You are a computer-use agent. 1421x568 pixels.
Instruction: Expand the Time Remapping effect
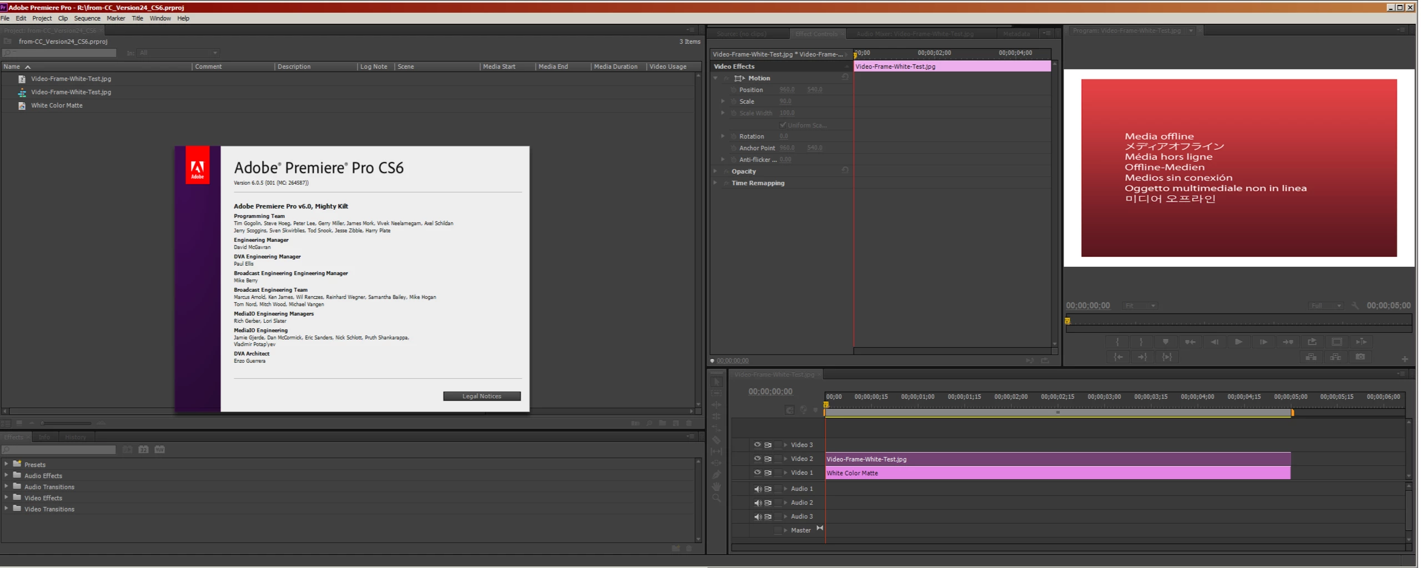[x=715, y=182]
